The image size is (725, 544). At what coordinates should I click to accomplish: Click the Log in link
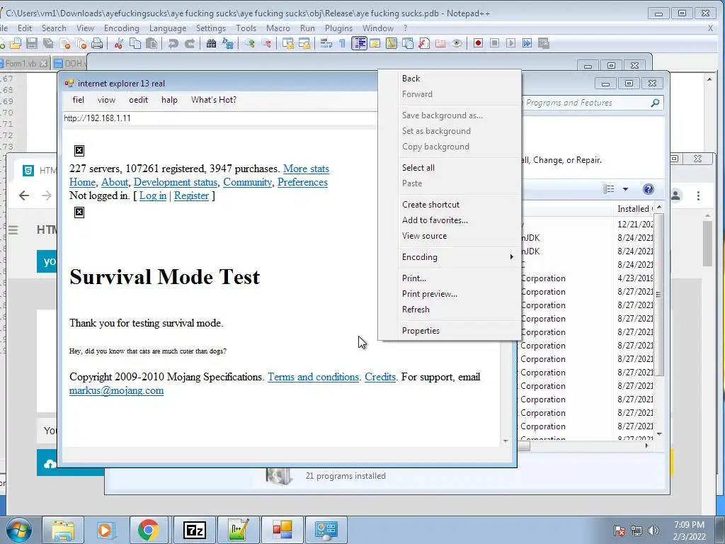point(153,195)
